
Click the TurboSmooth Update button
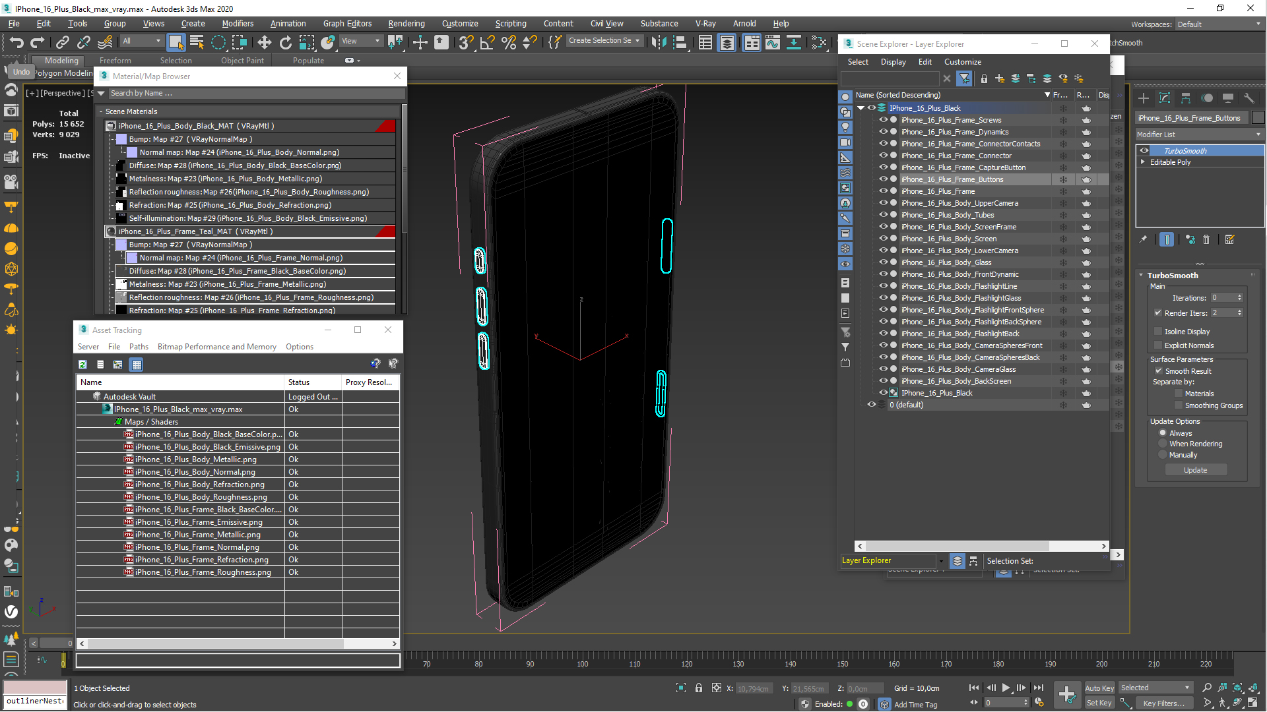(x=1195, y=470)
